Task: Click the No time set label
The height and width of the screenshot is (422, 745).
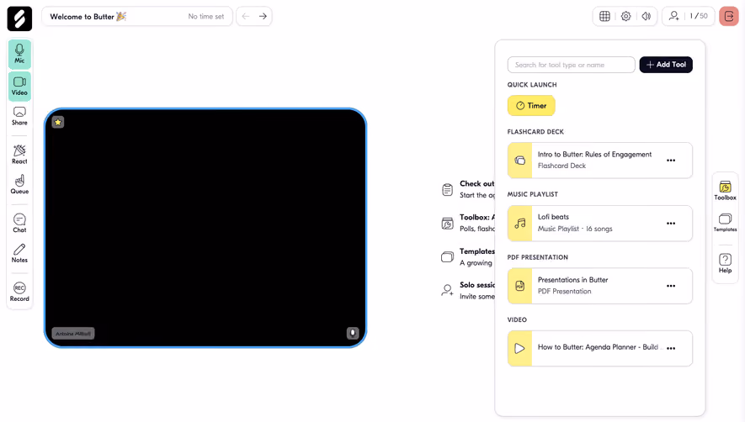Action: point(205,17)
